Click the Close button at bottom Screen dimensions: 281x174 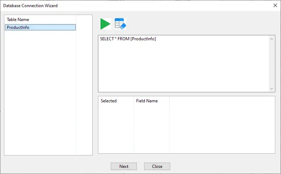coord(157,166)
